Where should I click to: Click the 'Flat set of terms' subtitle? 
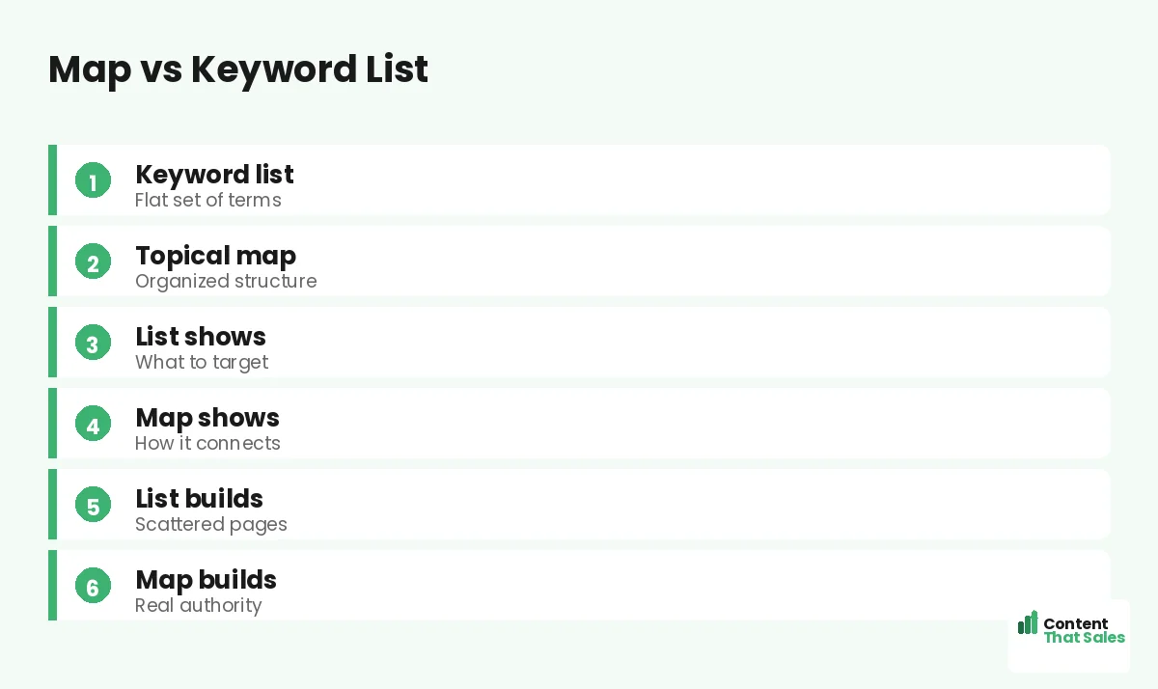point(208,201)
